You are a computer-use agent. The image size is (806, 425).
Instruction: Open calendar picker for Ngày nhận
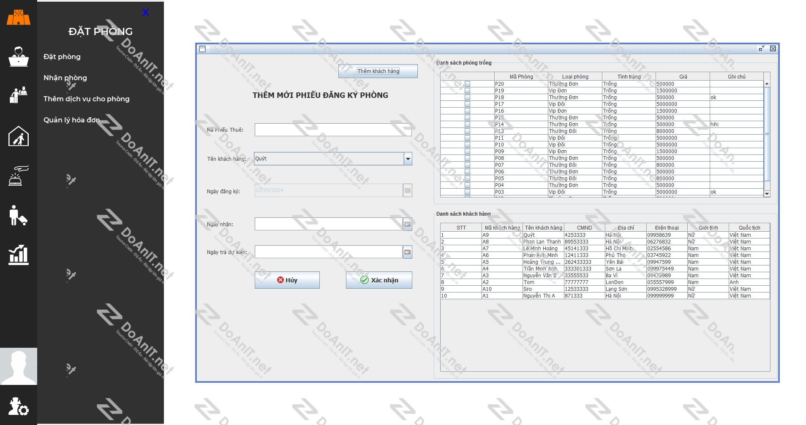point(407,224)
